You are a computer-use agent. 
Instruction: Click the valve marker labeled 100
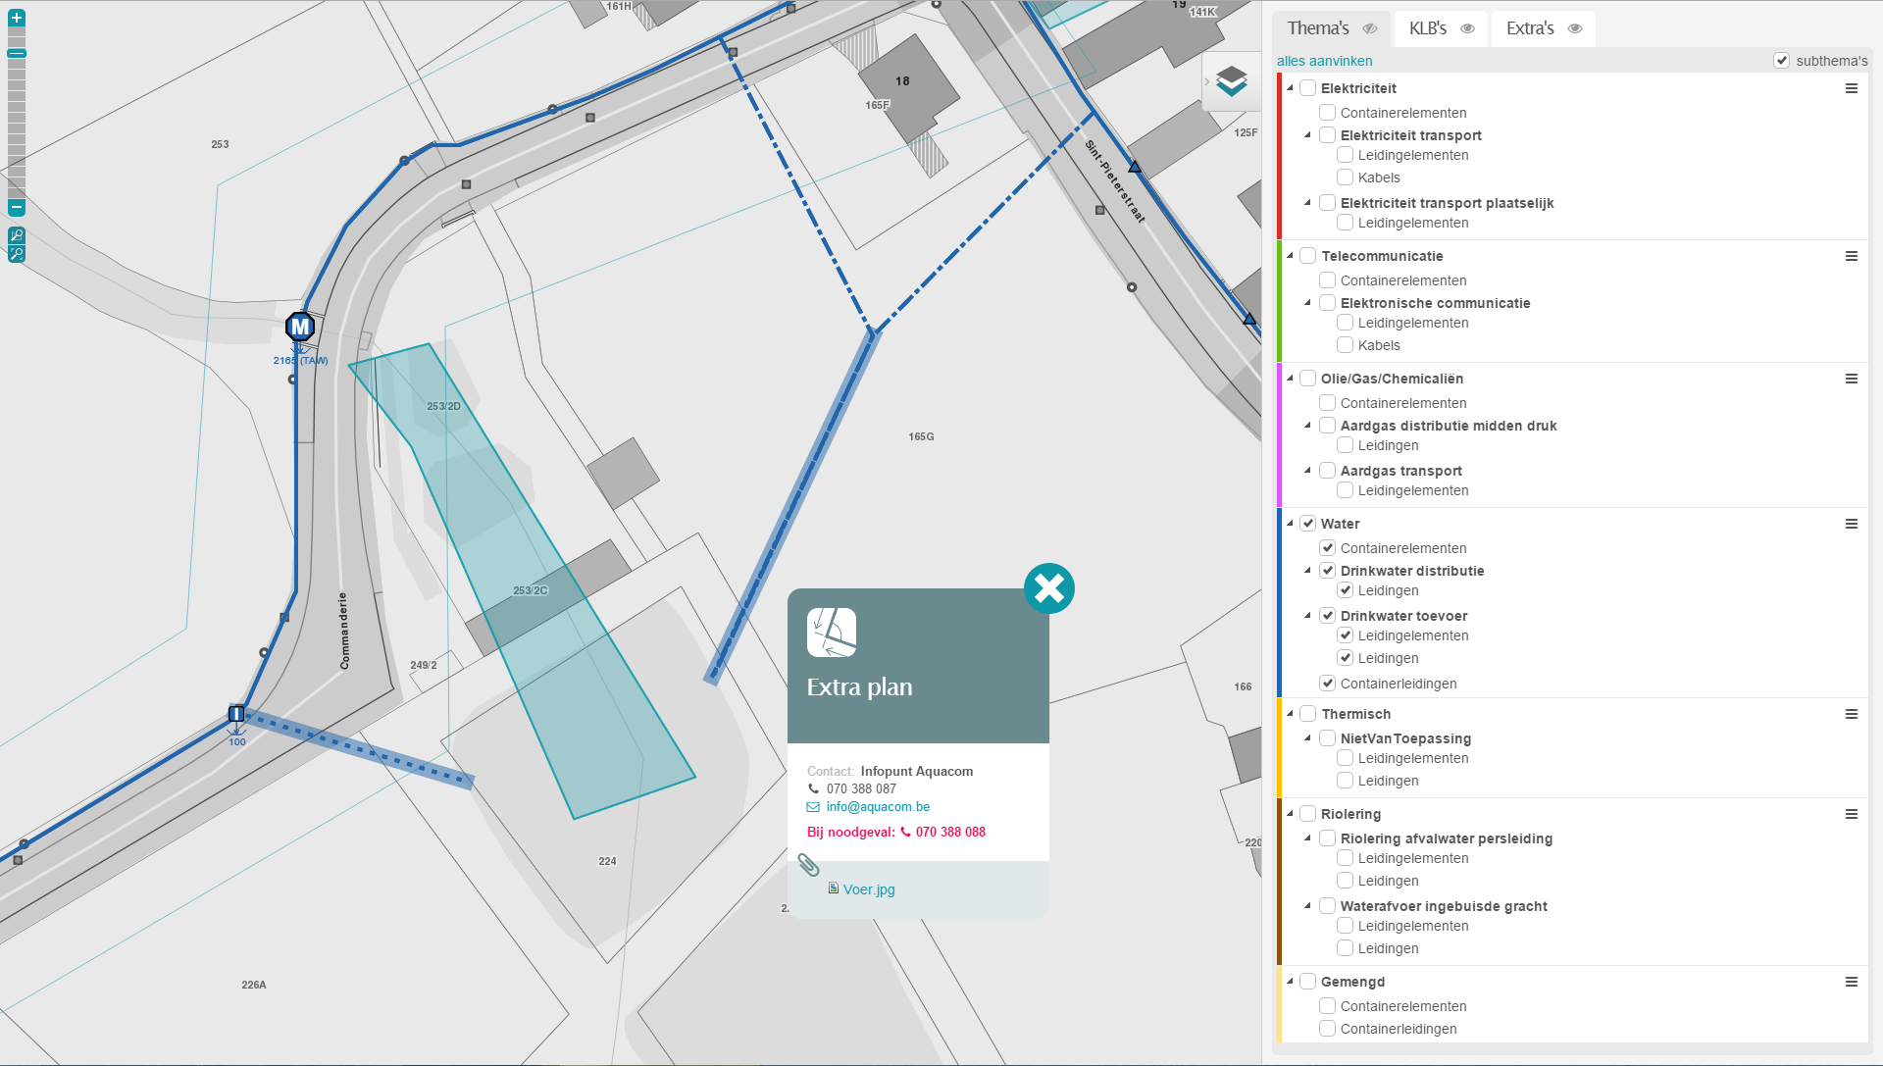point(236,714)
